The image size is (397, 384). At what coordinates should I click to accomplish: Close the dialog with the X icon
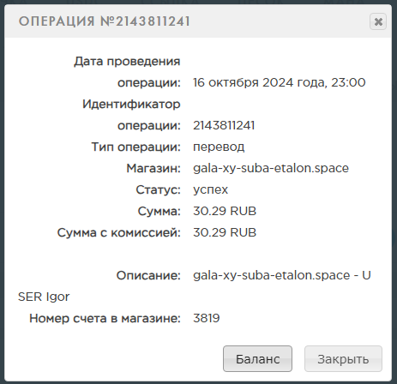click(378, 21)
